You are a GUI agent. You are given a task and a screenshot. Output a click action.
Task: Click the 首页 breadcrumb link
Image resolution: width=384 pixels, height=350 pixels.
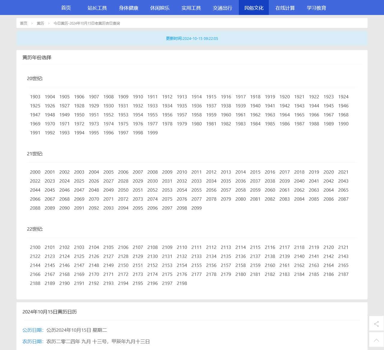point(24,23)
